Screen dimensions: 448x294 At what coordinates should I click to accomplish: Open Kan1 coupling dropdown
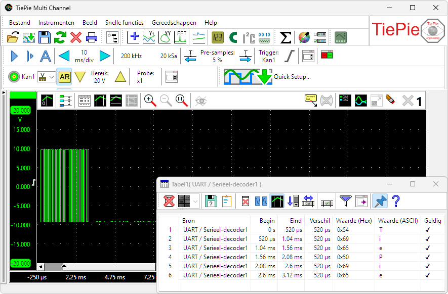[46, 77]
